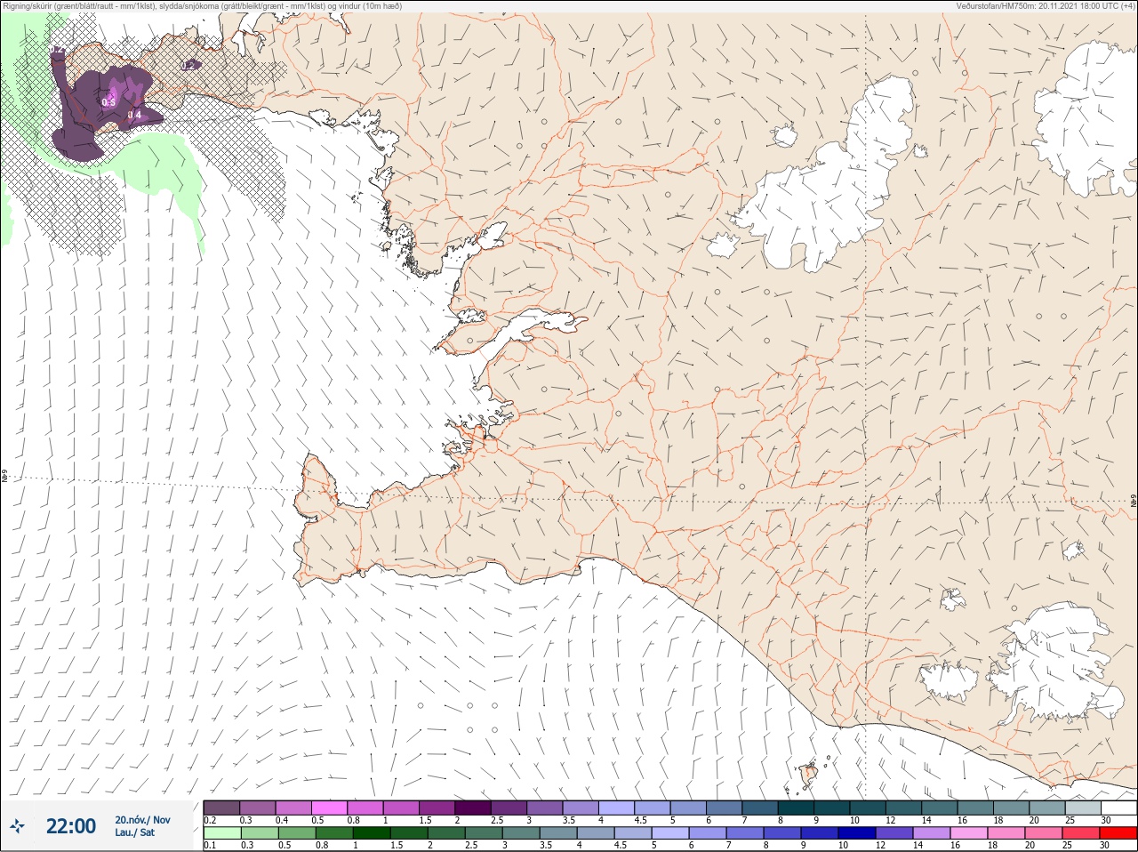Click the '0.2' value label starting the upper legend row
1138x852 pixels.
(x=210, y=820)
